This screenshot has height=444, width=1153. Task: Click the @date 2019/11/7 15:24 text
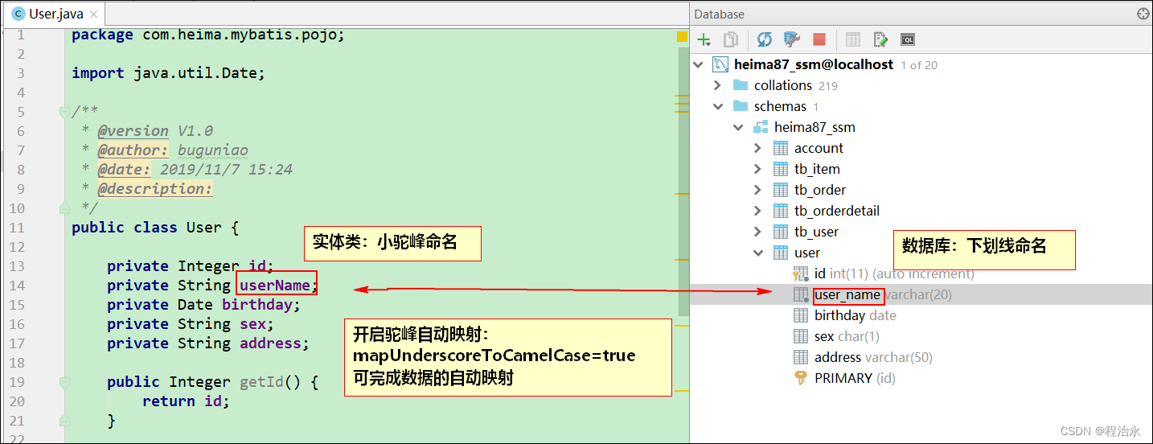click(x=195, y=170)
